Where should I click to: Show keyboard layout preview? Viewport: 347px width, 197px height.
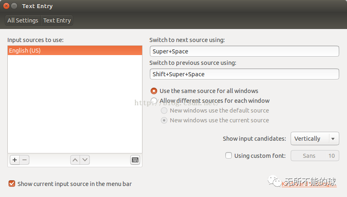pos(135,160)
